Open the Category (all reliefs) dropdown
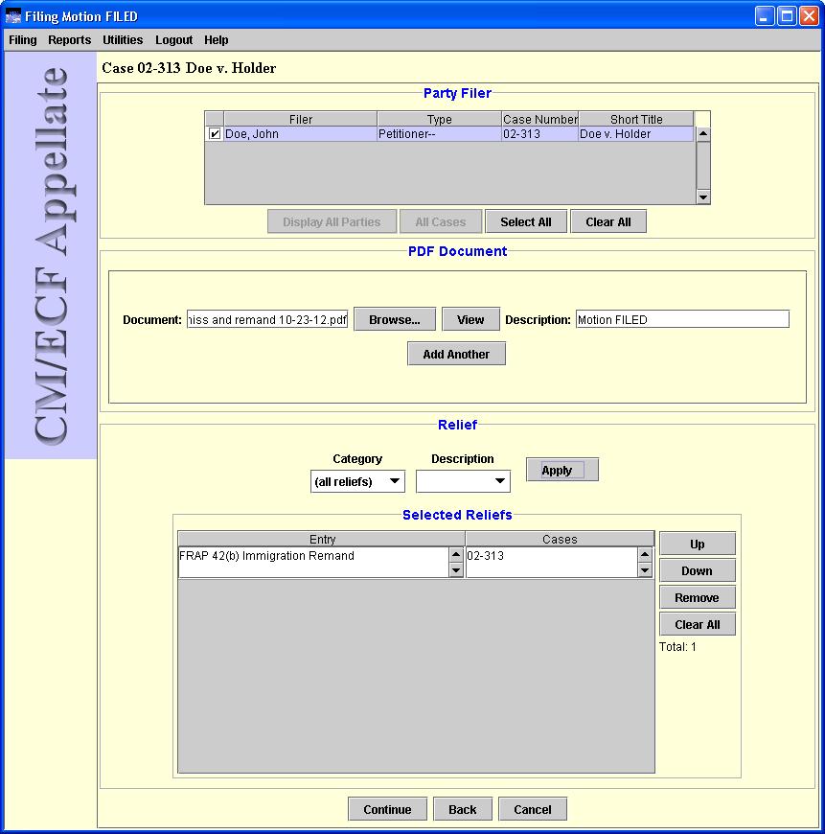The image size is (825, 834). [x=357, y=481]
